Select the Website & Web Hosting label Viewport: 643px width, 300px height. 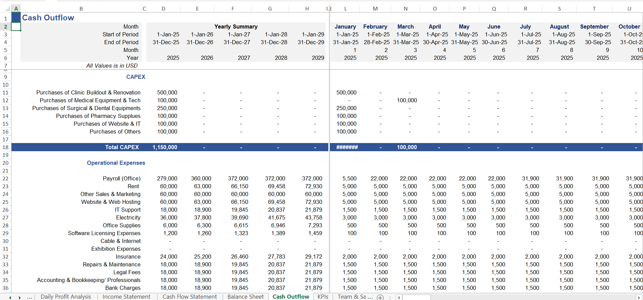111,202
